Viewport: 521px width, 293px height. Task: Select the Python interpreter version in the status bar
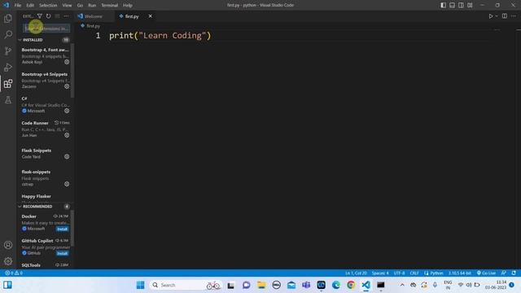coord(460,273)
